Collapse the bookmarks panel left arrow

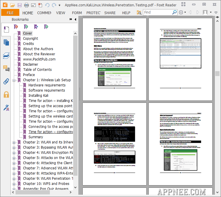point(75,19)
